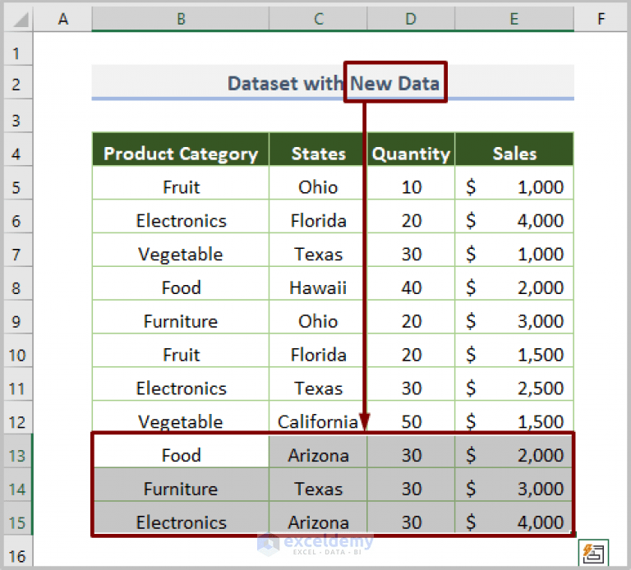The width and height of the screenshot is (631, 570).
Task: Select the '$ 4,000' sales cell in row 15
Action: (x=514, y=518)
